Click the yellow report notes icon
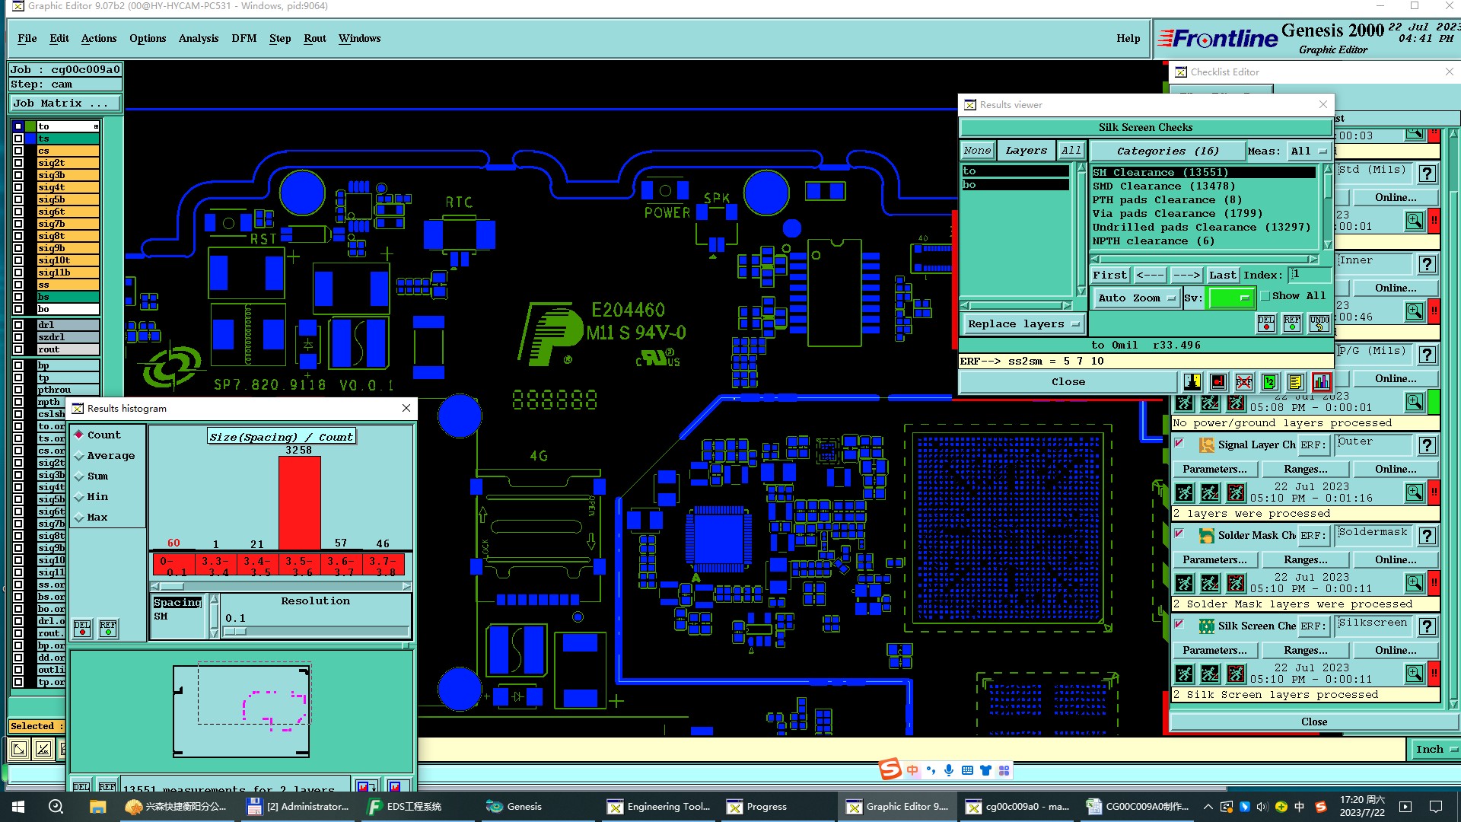The width and height of the screenshot is (1461, 822). point(1296,382)
